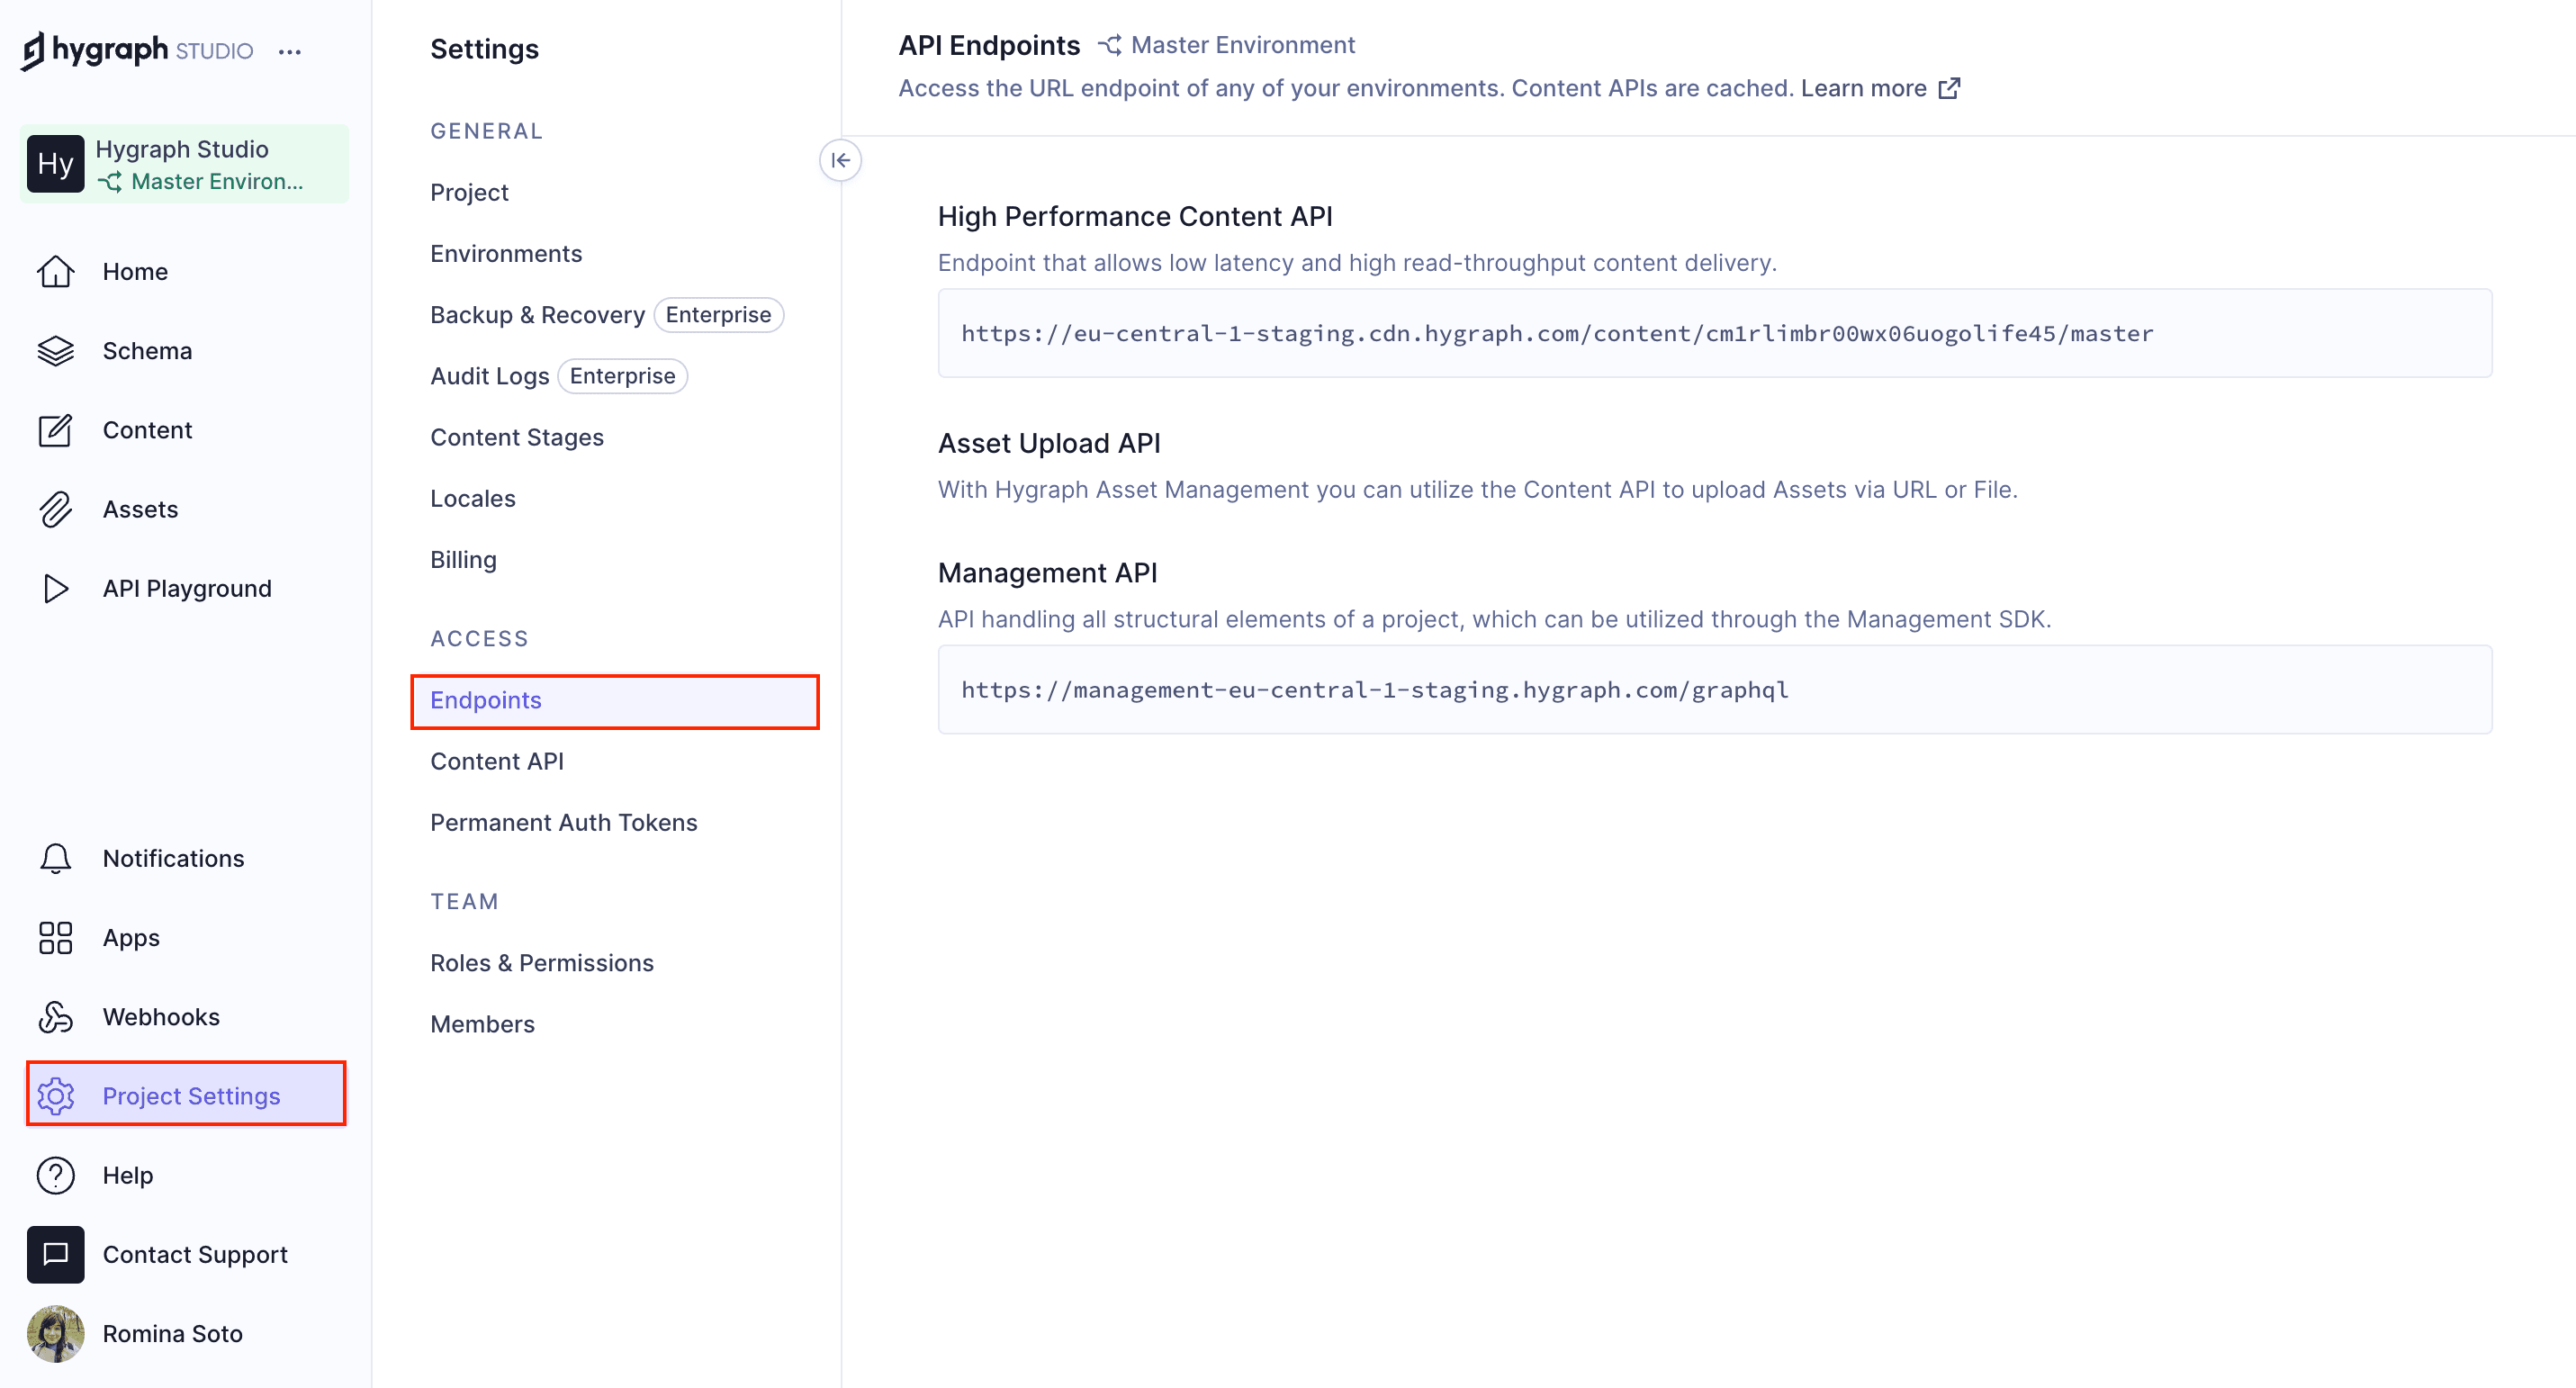This screenshot has width=2576, height=1388.
Task: Open the Assets section
Action: click(x=140, y=508)
